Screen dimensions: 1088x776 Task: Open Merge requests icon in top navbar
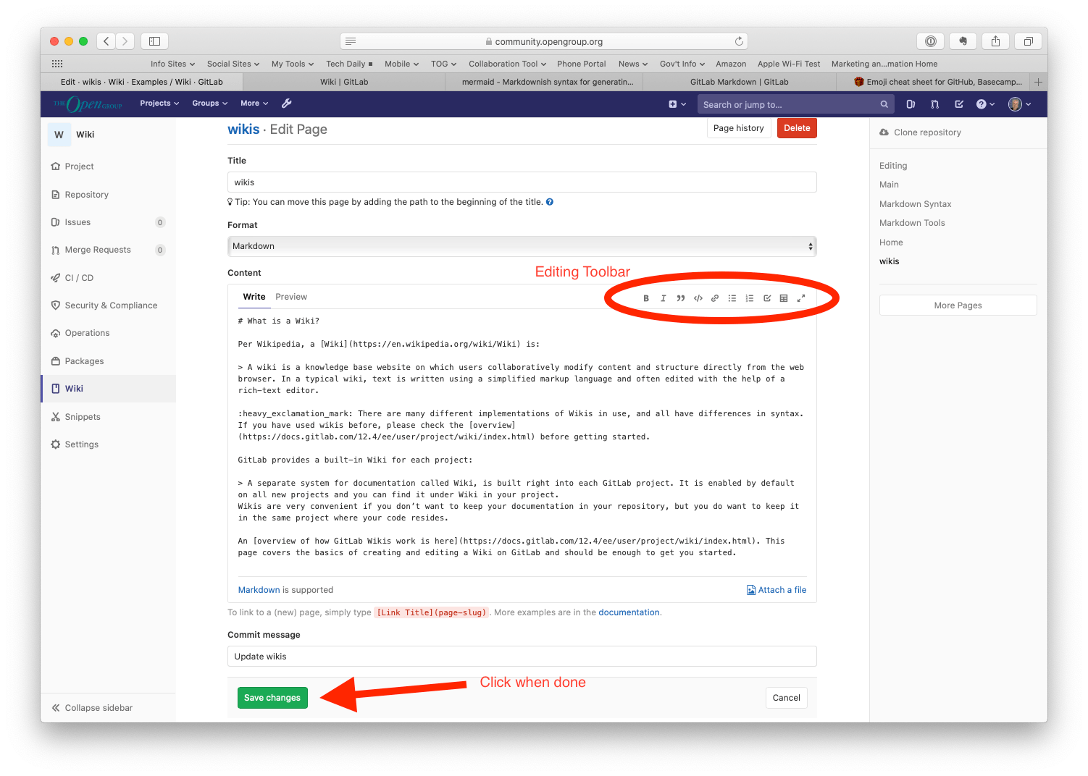click(934, 104)
